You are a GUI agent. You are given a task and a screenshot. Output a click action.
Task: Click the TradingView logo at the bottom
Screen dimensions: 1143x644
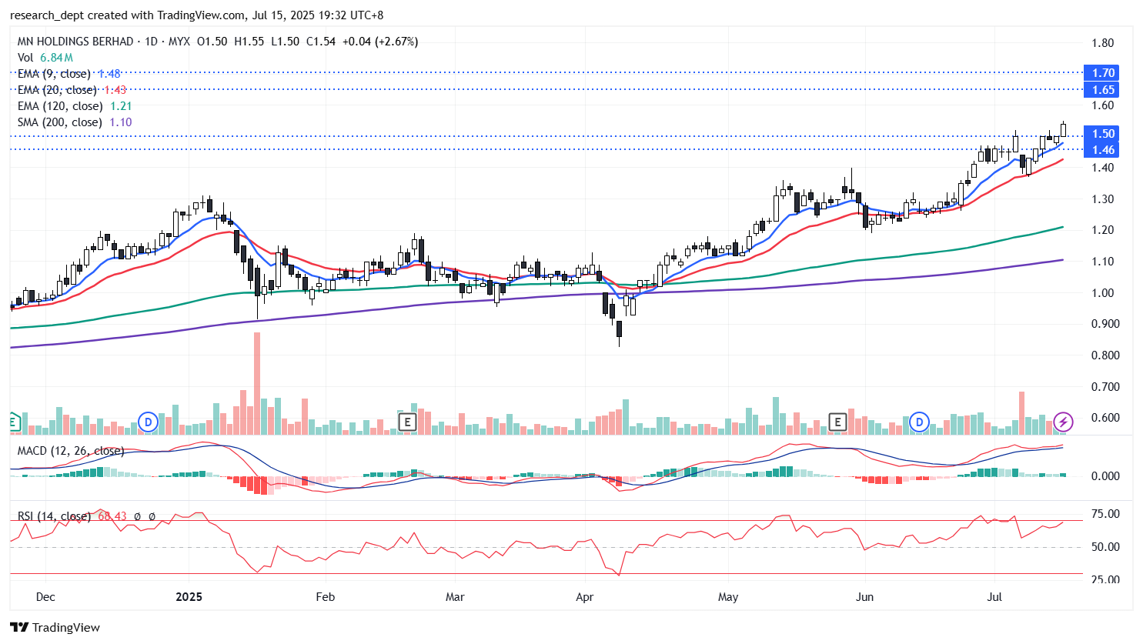coord(55,627)
